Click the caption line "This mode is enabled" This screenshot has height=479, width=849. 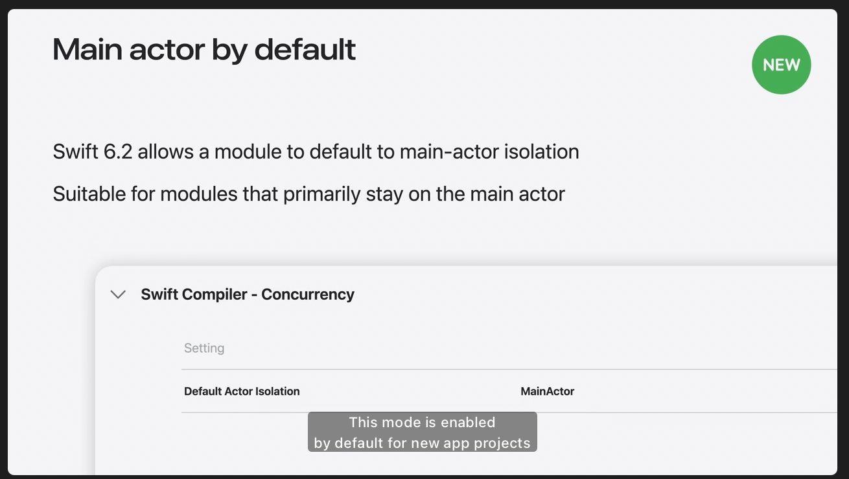[x=422, y=423]
